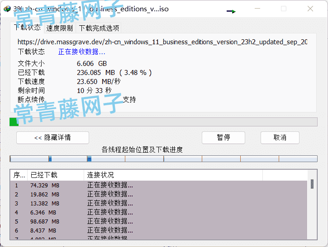Viewport: 328px width, 247px height.
Task: Click the connection list scrollbar thumb
Action: click(312, 184)
